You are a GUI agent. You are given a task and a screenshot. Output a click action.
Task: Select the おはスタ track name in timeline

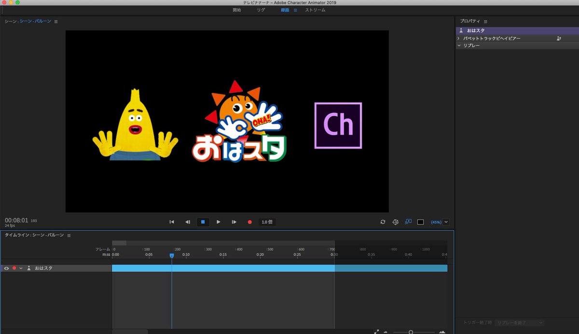pos(43,268)
